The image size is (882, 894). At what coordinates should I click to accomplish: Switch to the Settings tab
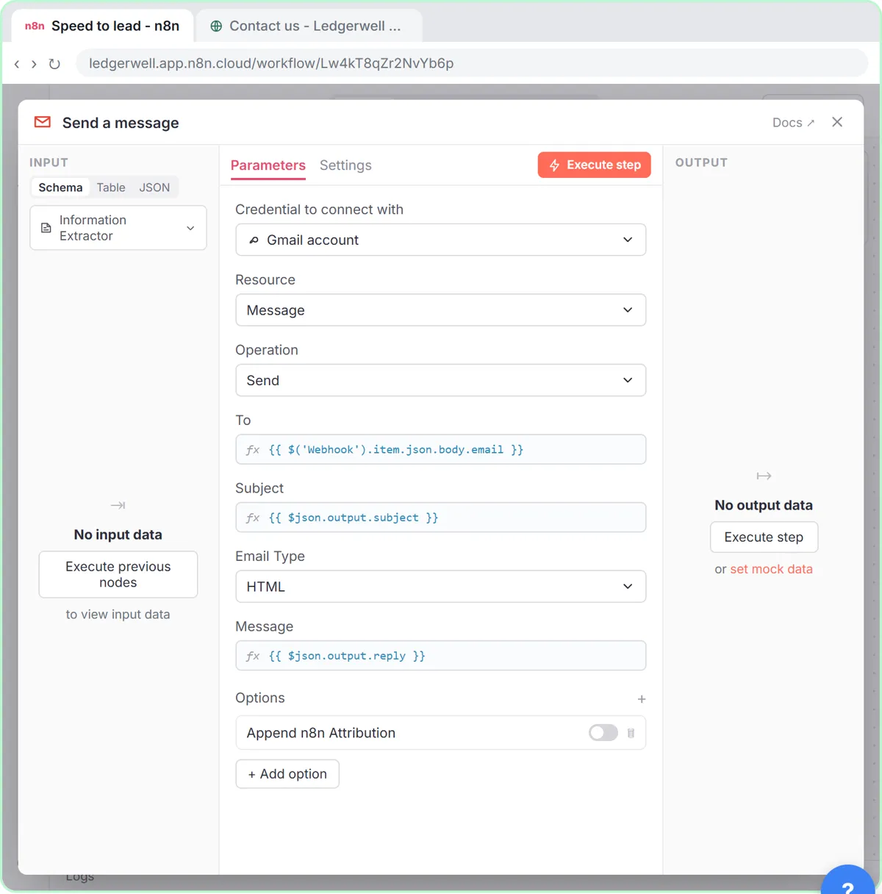point(345,165)
